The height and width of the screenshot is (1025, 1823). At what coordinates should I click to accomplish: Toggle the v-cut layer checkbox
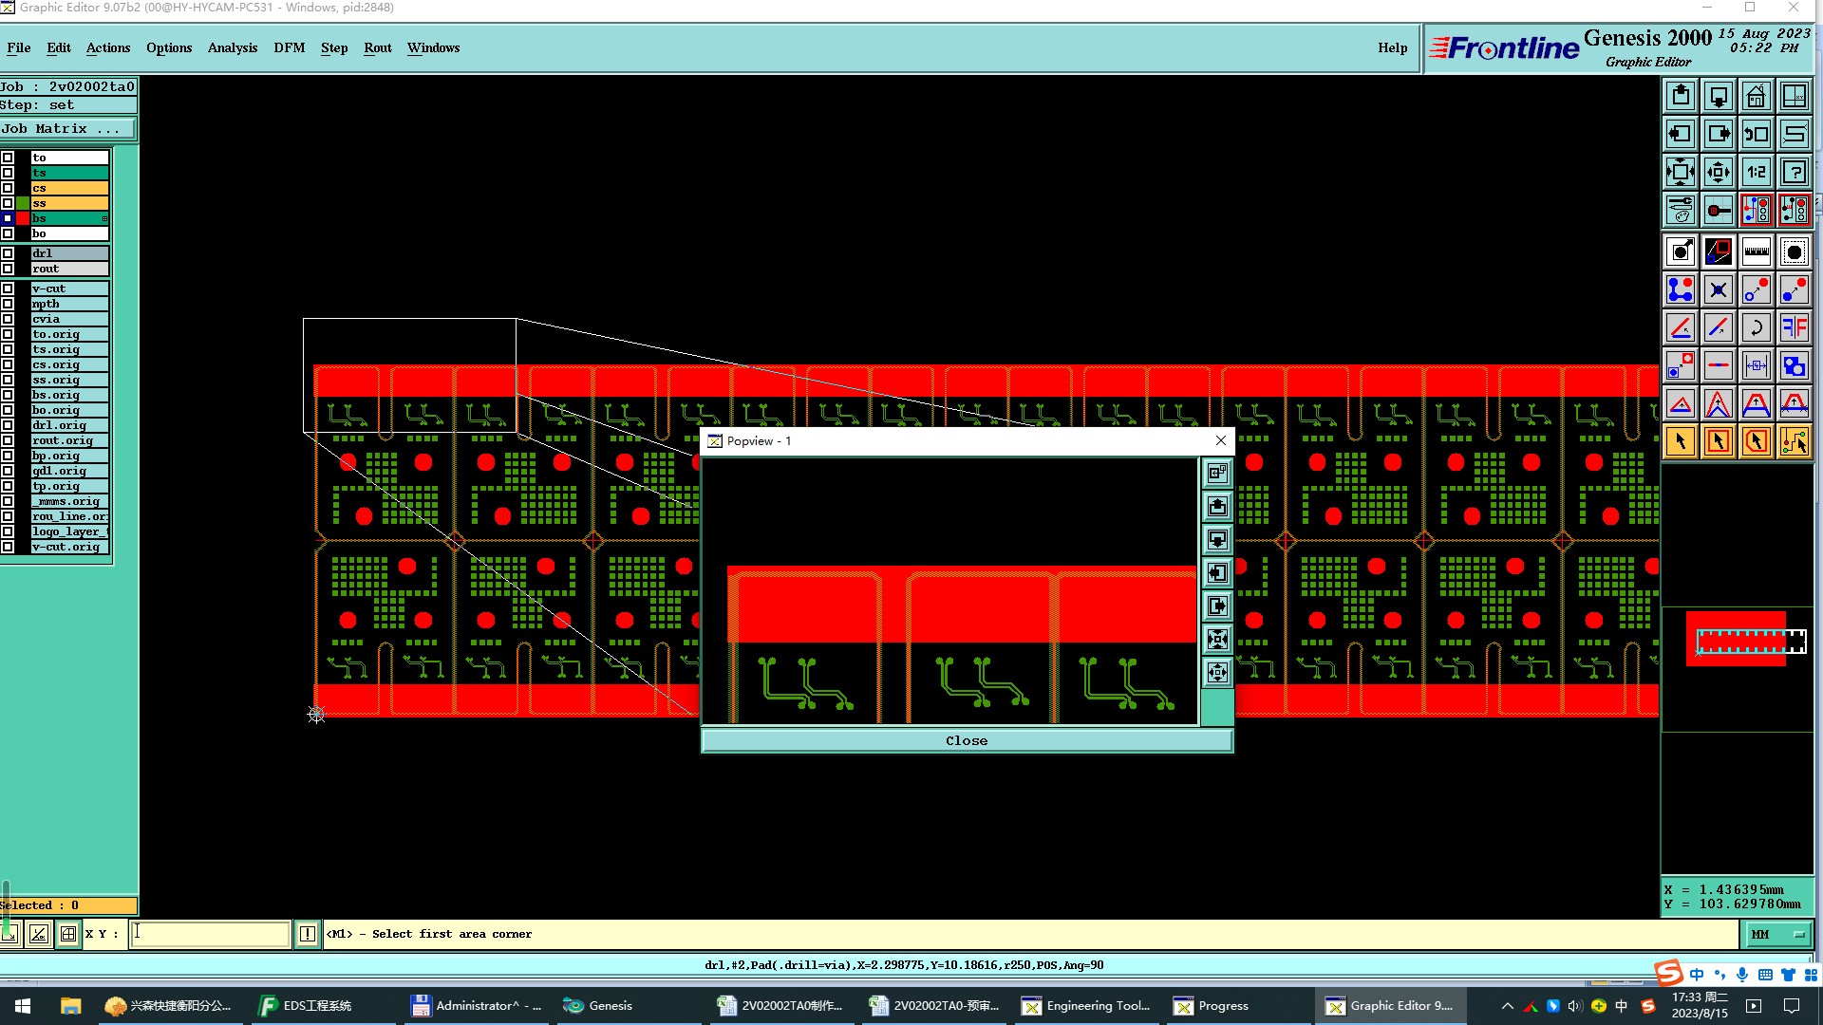[8, 289]
